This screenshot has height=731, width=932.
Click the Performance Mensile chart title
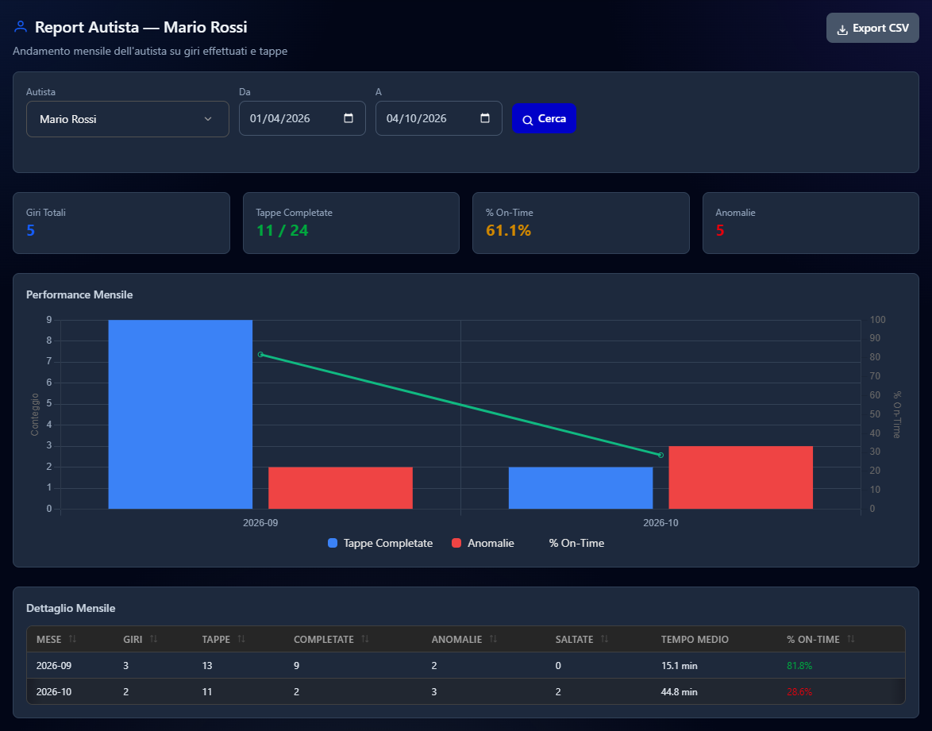click(x=79, y=294)
